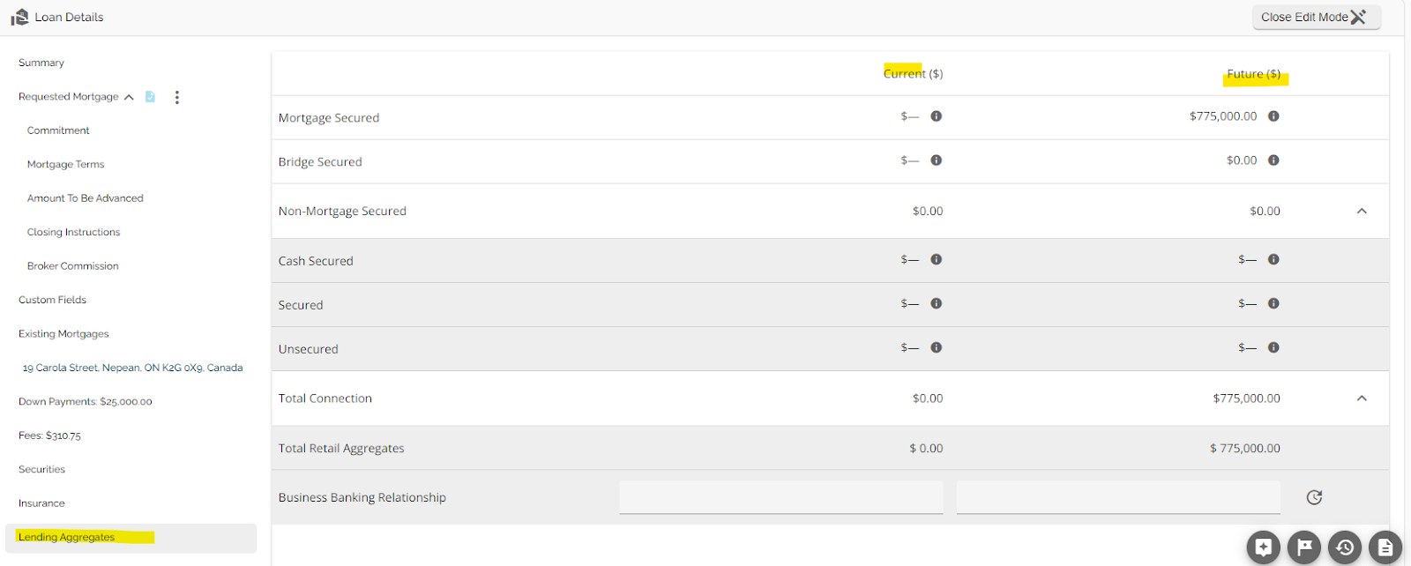The image size is (1411, 566).
Task: Click the Close Edit Mode button
Action: pos(1315,17)
